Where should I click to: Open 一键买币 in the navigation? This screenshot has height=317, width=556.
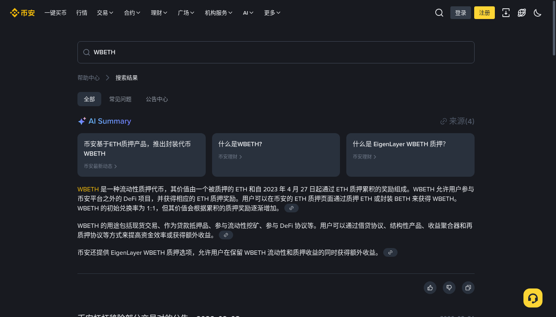pyautogui.click(x=56, y=13)
